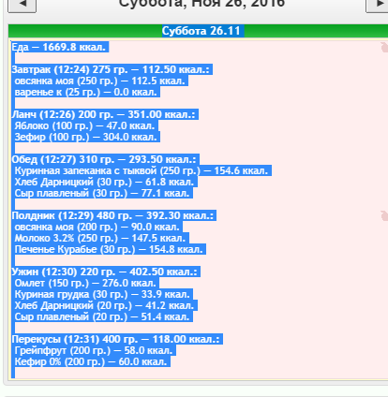Go to the previous day with left arrow
388x397 pixels.
(x=22, y=5)
